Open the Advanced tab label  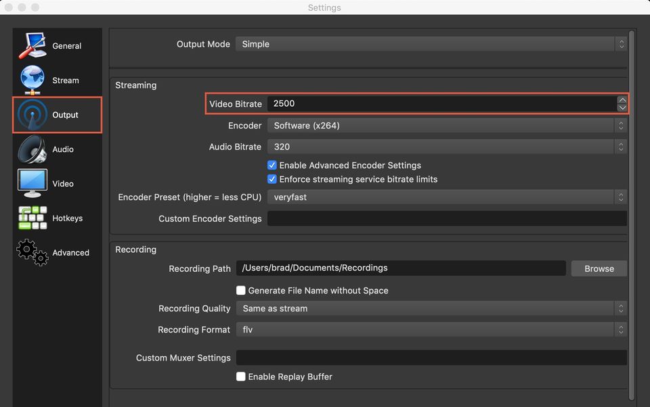point(71,253)
